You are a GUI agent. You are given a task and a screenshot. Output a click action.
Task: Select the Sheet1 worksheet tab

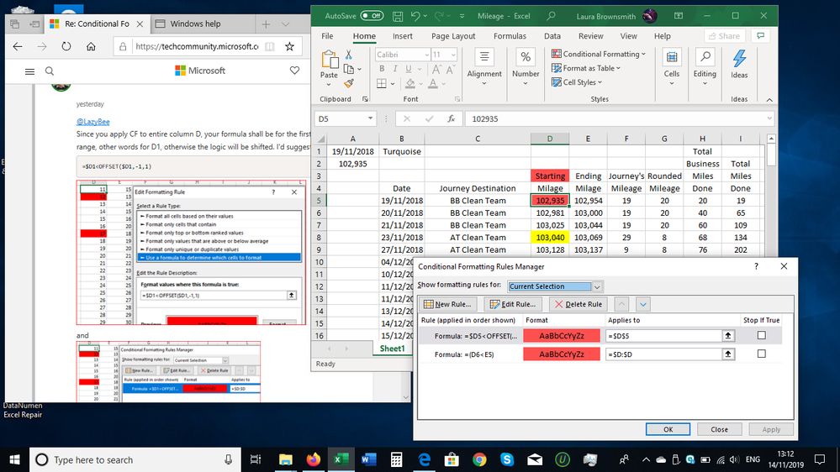click(x=392, y=349)
